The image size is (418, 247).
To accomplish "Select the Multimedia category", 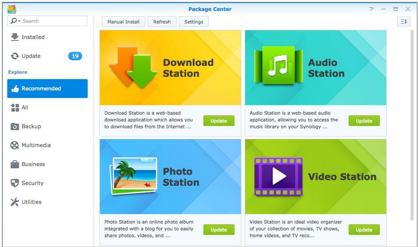I will [x=47, y=145].
